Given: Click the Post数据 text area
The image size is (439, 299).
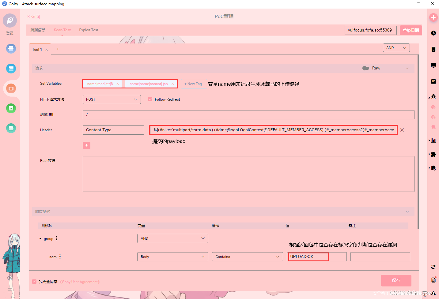Looking at the screenshot, I should point(248,174).
